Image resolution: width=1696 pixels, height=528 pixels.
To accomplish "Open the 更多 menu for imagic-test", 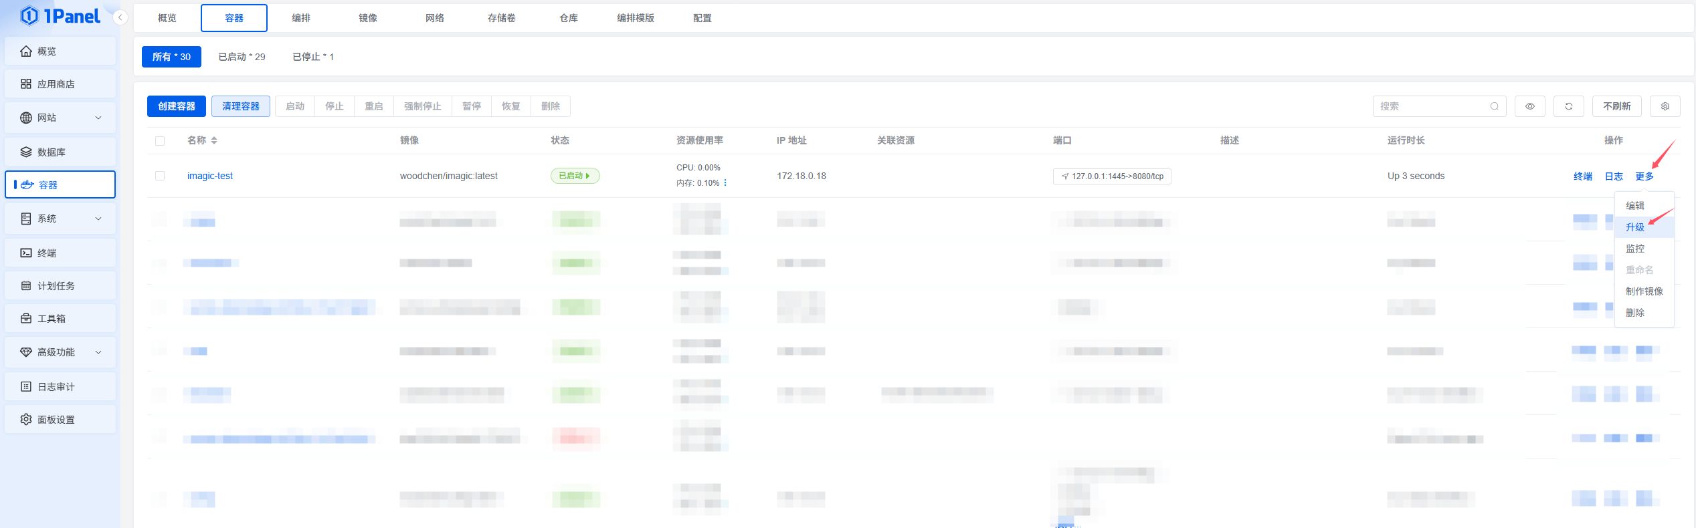I will click(1644, 176).
